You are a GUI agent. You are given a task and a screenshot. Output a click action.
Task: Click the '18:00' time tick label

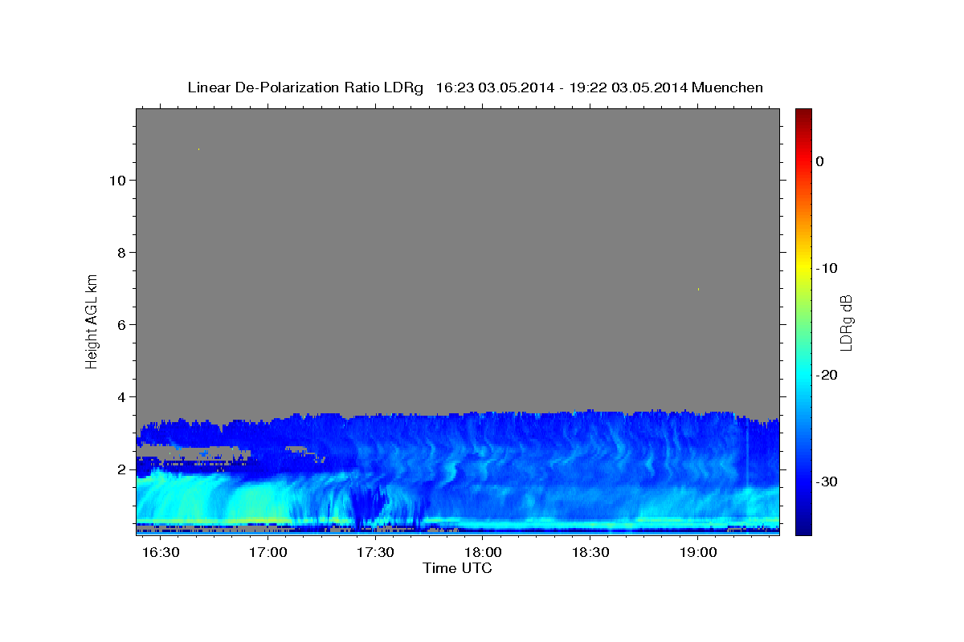coord(483,553)
